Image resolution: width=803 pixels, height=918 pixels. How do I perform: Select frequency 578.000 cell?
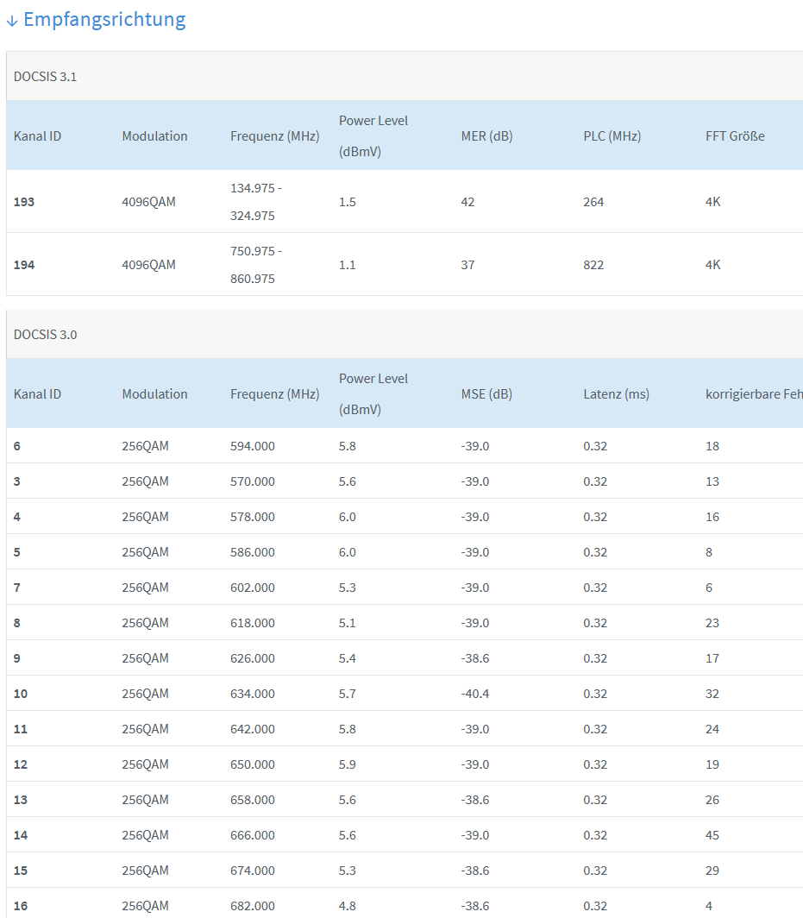click(x=252, y=517)
